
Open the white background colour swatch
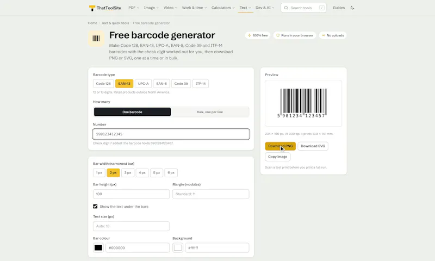click(178, 248)
